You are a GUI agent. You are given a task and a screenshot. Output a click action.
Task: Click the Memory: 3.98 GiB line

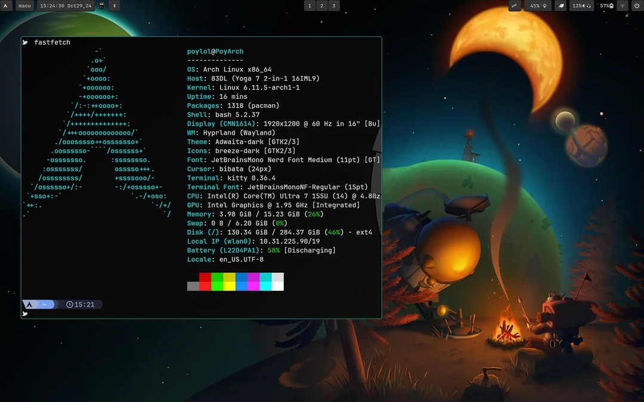click(x=255, y=214)
